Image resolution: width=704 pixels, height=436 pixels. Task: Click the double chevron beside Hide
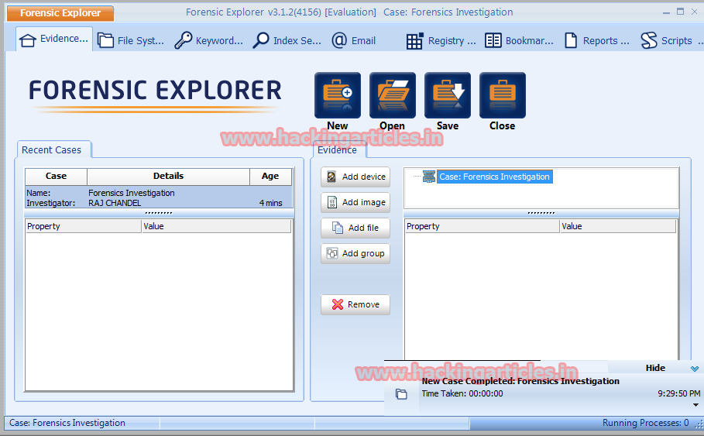tap(695, 369)
